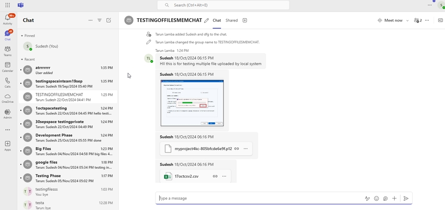Switch to the Chat tab
This screenshot has height=210, width=445.
pyautogui.click(x=217, y=20)
